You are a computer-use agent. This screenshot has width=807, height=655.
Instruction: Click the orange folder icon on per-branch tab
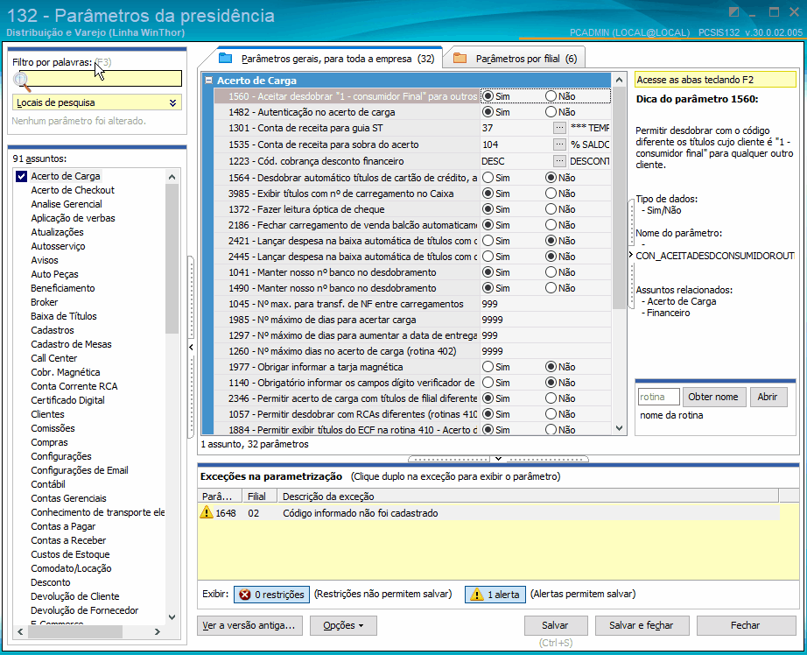click(460, 58)
